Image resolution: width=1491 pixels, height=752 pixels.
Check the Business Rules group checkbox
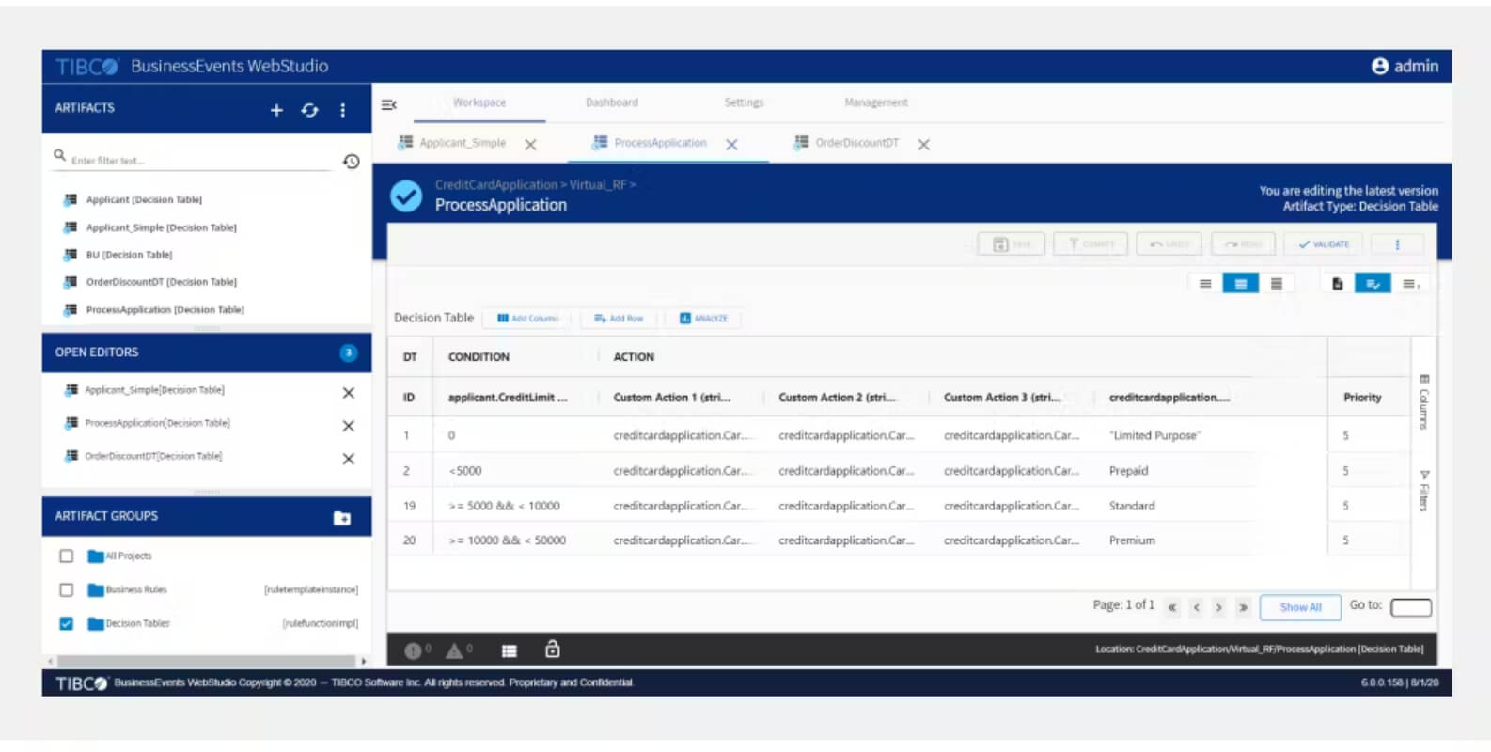click(x=66, y=589)
